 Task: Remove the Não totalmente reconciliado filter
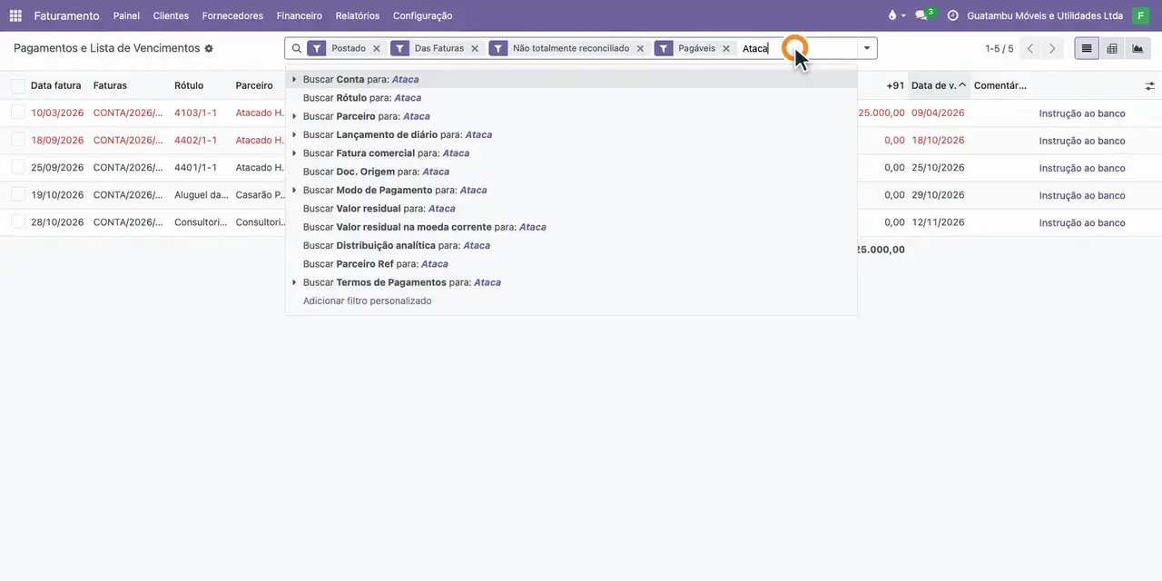640,48
